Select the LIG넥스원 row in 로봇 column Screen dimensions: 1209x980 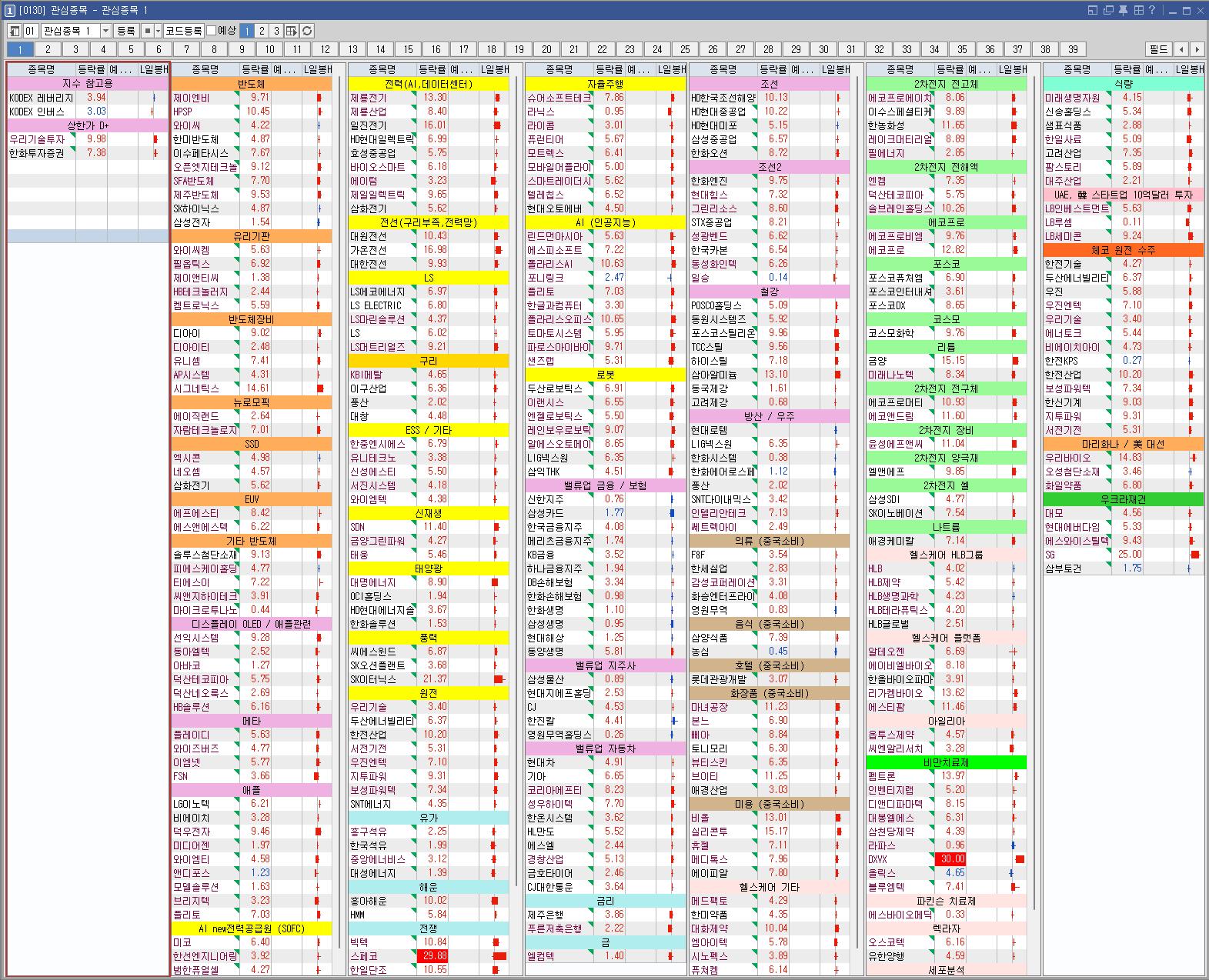click(x=606, y=458)
